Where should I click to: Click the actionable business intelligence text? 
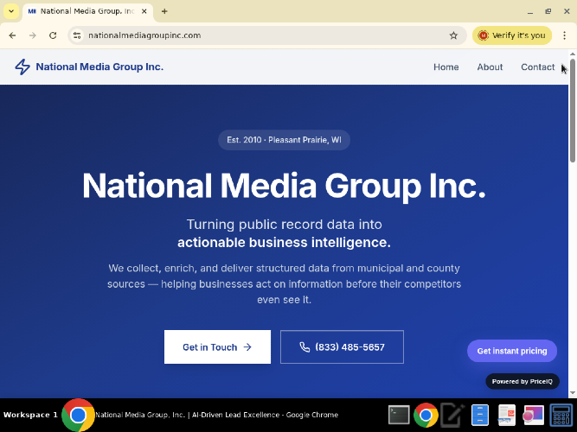(x=284, y=243)
